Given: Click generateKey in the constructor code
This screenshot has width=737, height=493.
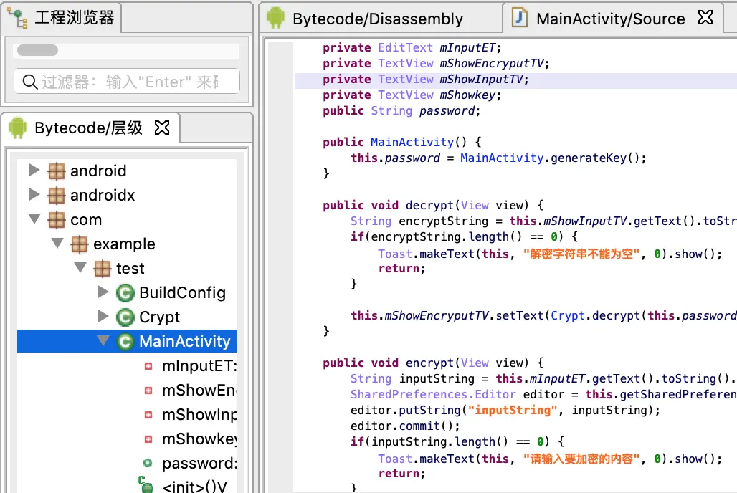Looking at the screenshot, I should click(x=588, y=158).
